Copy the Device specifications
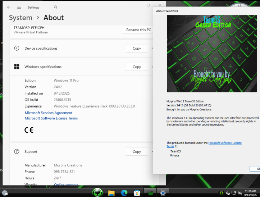The width and height of the screenshot is (260, 197). pos(137,48)
